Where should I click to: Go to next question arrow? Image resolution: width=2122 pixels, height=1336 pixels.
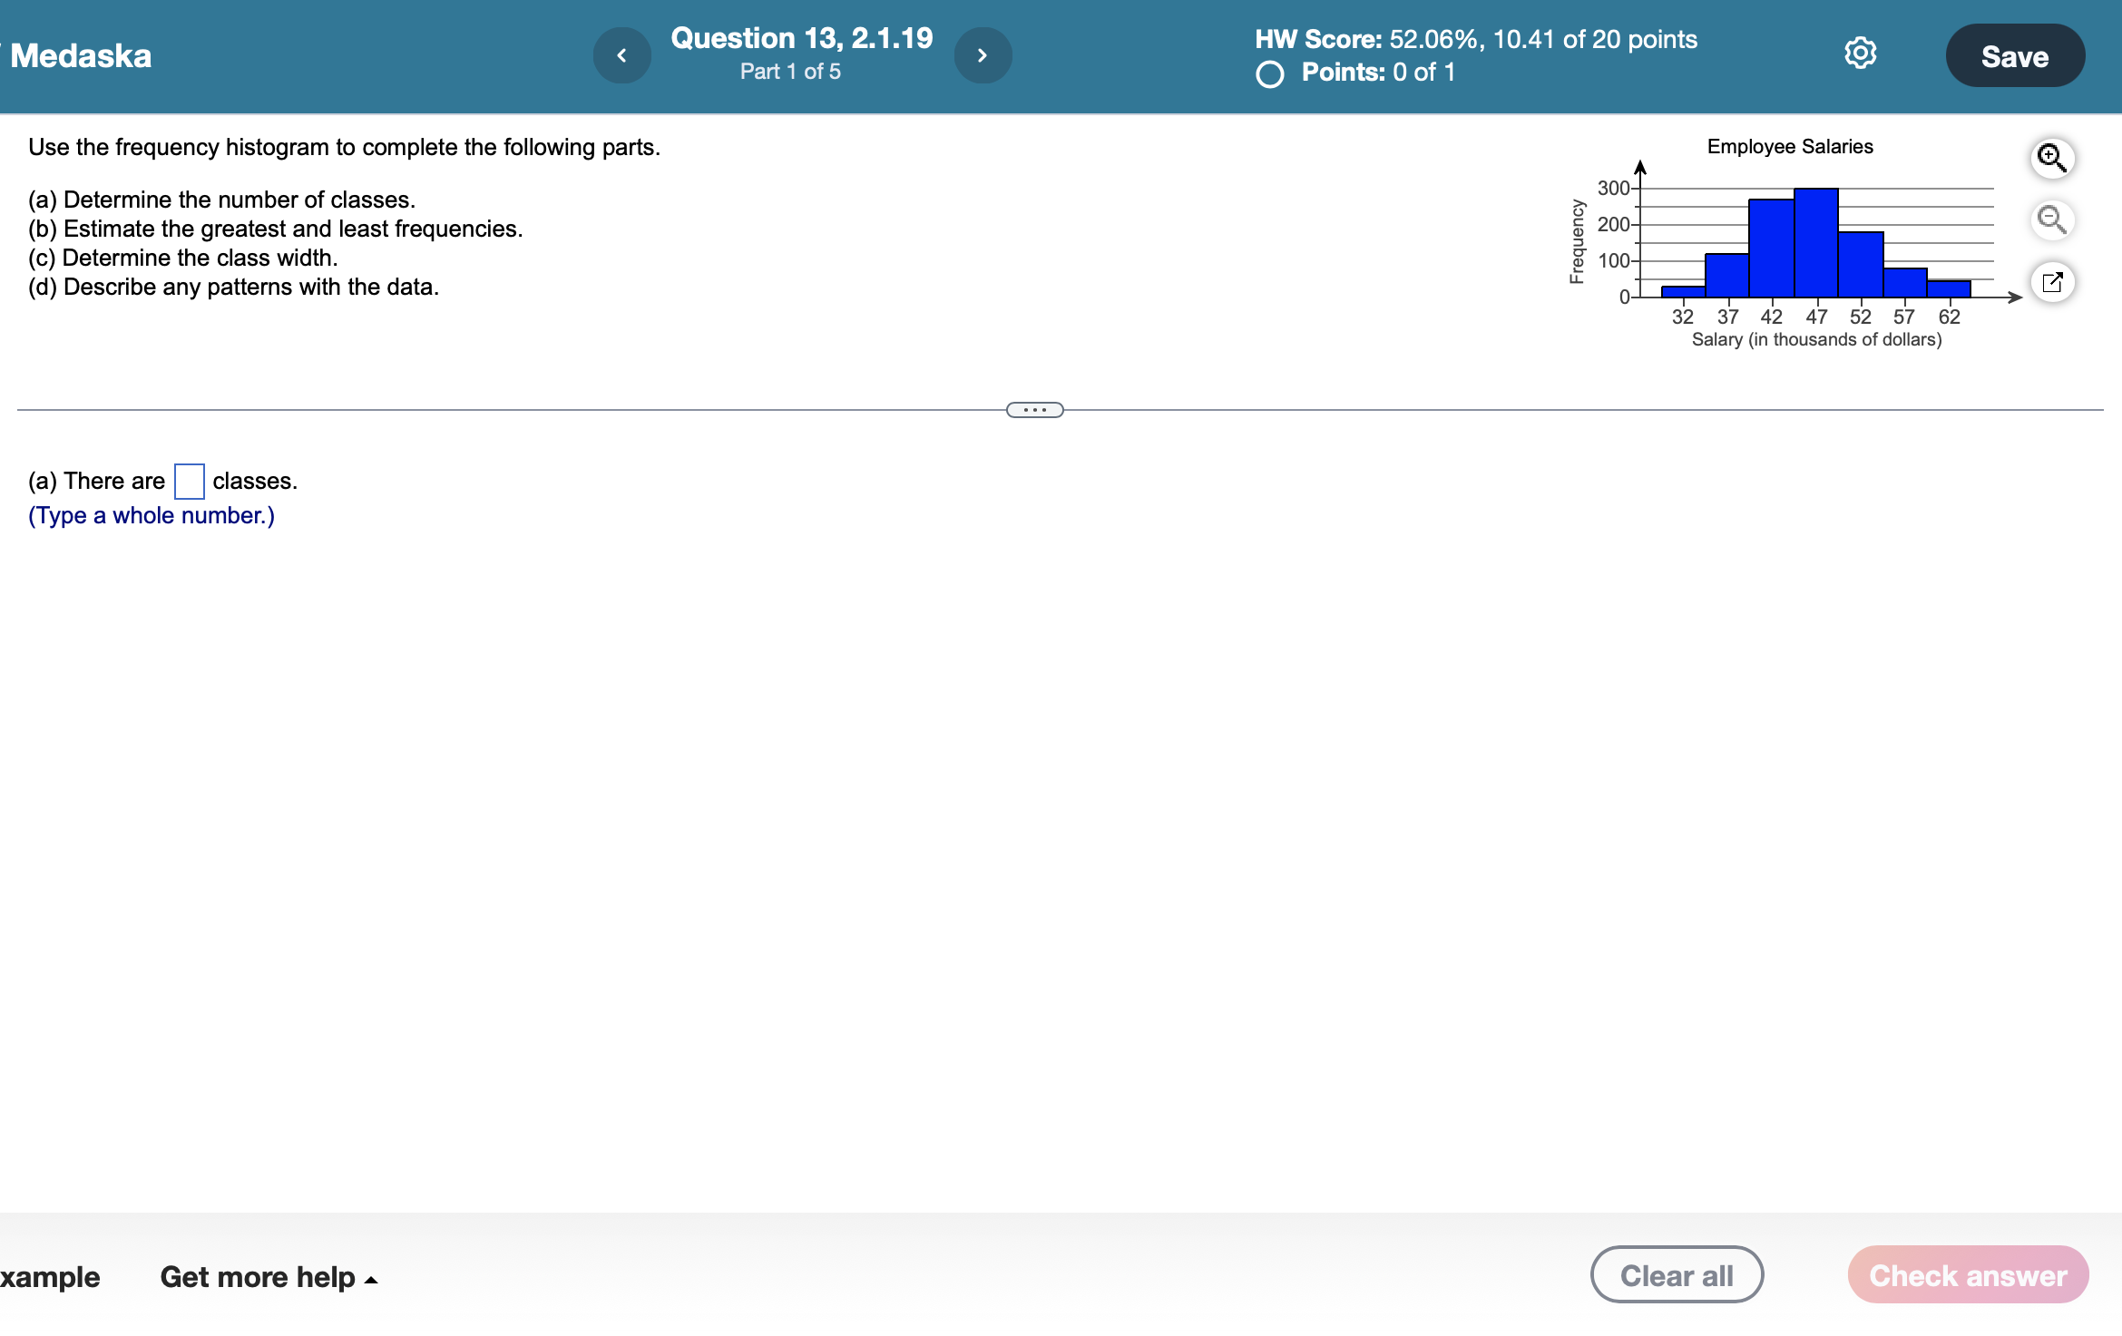(983, 55)
